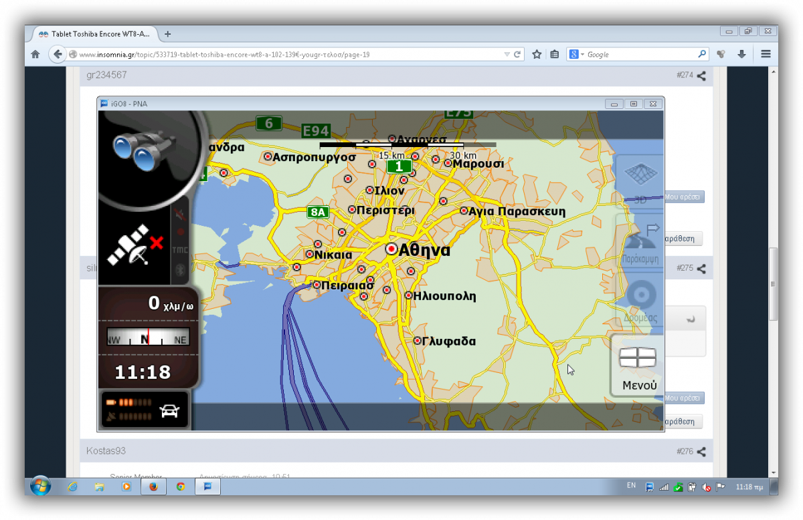Click the Google search field

click(641, 54)
